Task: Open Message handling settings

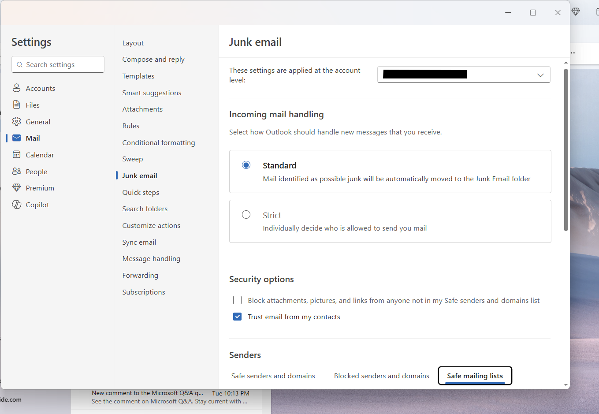Action: coord(151,258)
